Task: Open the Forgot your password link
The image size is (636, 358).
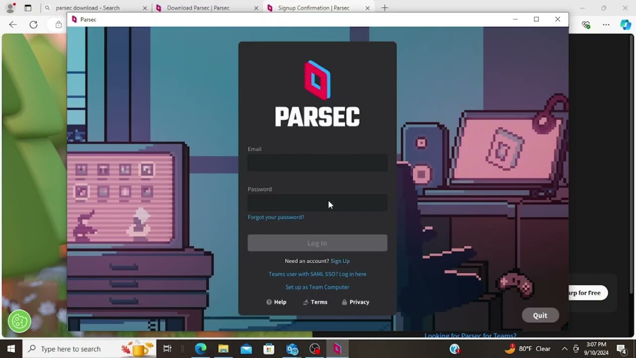Action: [276, 217]
